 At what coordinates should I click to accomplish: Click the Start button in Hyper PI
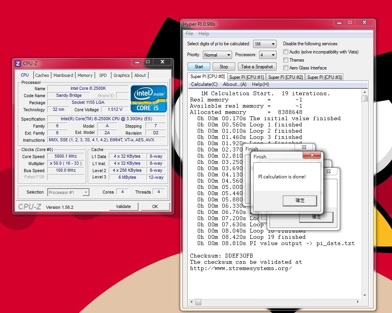[199, 67]
